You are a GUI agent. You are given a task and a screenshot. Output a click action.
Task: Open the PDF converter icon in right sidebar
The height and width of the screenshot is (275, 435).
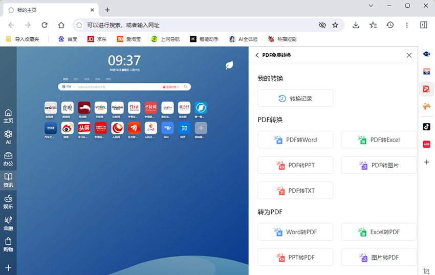(x=426, y=89)
